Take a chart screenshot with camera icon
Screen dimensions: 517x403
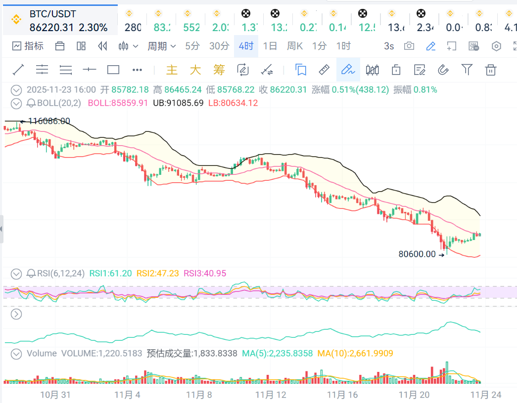(409, 46)
